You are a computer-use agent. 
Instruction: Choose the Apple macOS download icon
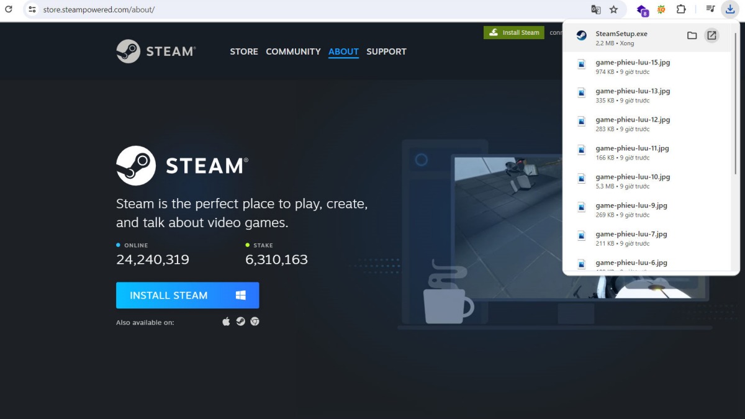pyautogui.click(x=226, y=322)
